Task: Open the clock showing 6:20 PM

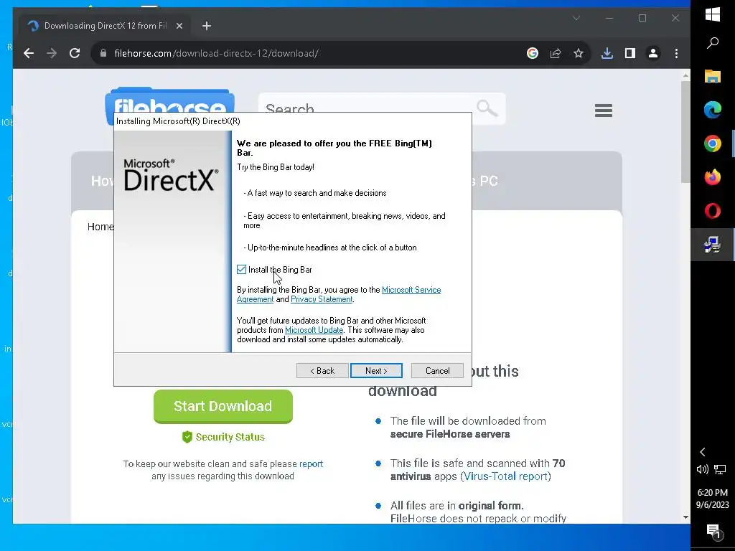Action: pos(713,499)
